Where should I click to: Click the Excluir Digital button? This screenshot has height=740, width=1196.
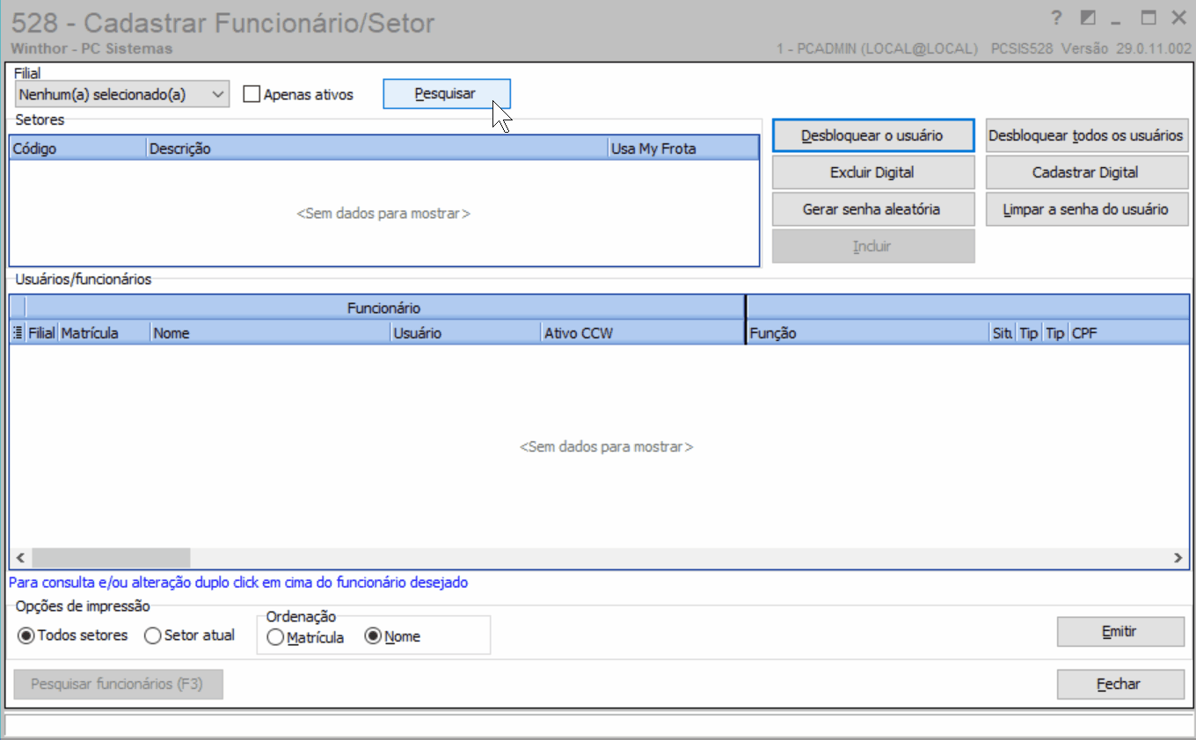coord(873,173)
